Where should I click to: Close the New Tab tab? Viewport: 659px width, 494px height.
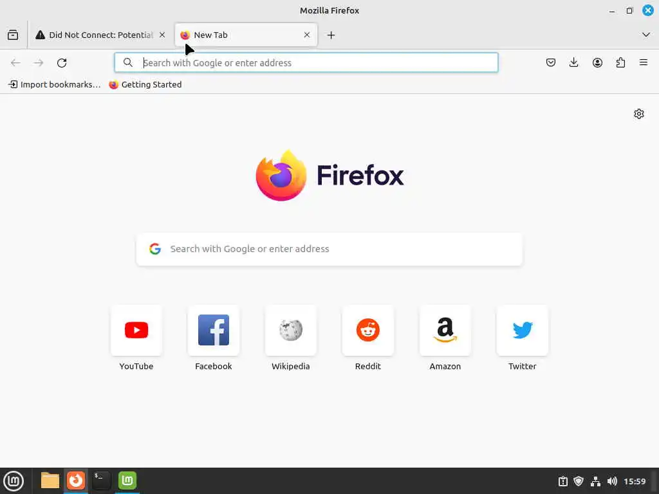pyautogui.click(x=307, y=35)
